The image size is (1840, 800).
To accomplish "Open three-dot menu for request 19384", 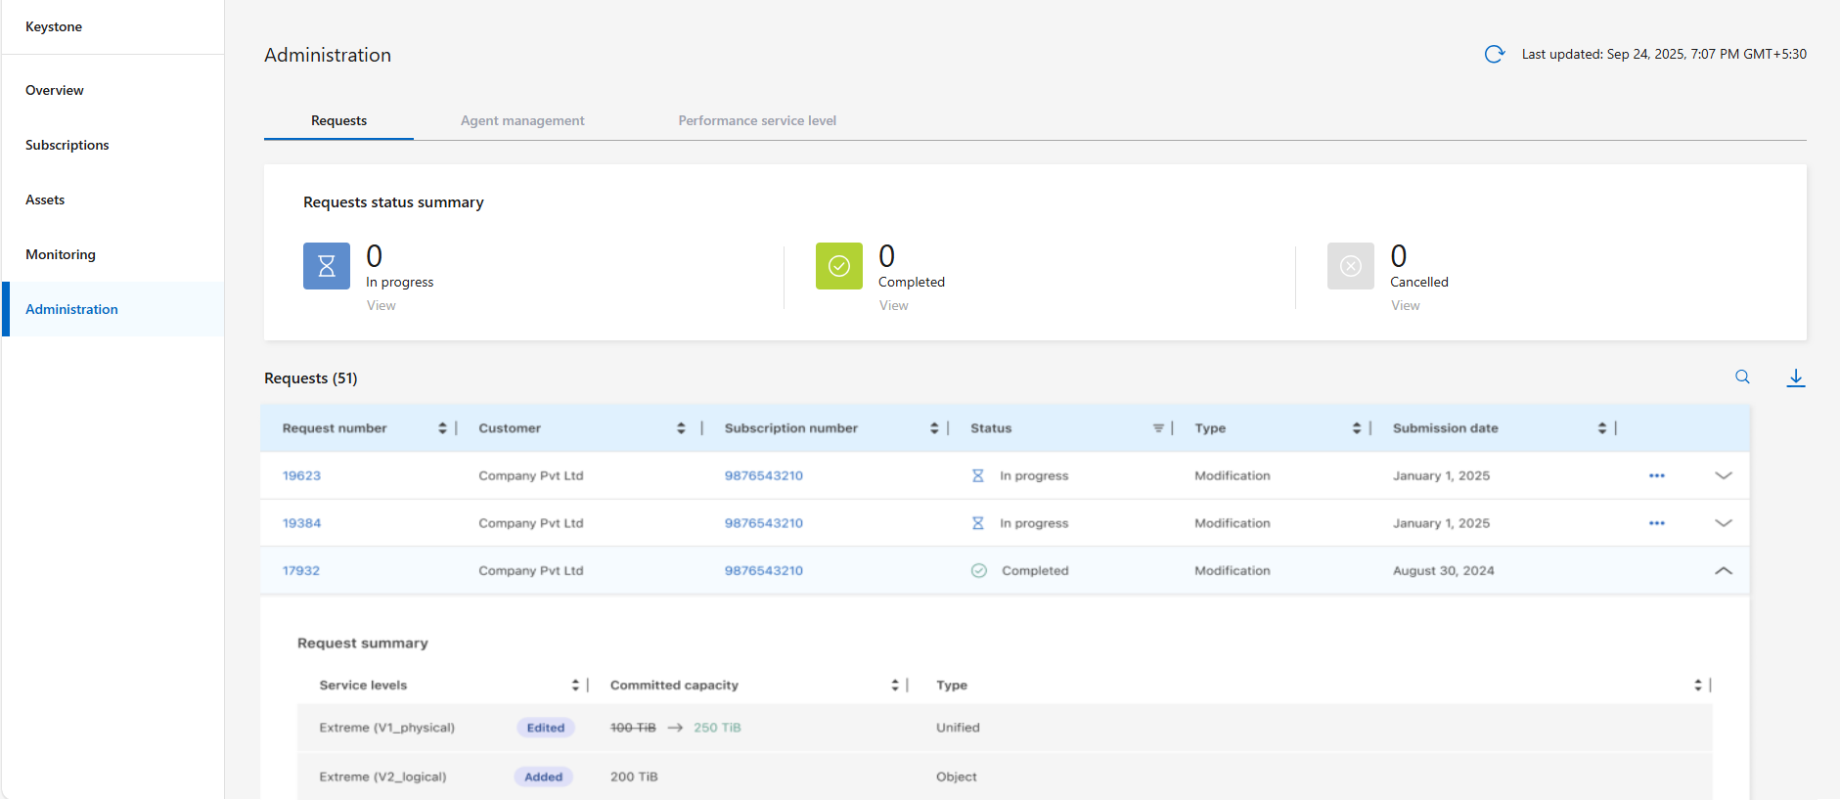I will coord(1656,523).
